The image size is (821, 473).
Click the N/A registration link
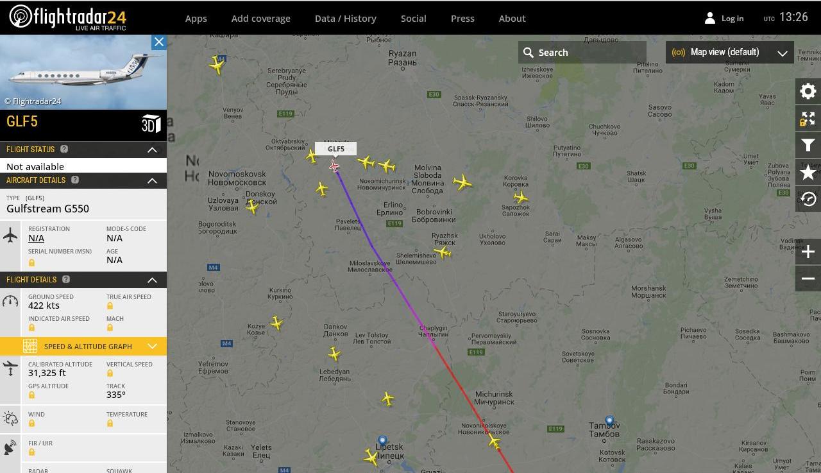[36, 238]
